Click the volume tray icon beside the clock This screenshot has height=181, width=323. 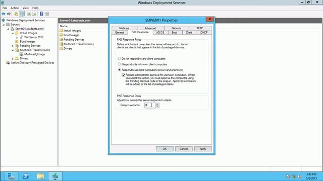(x=300, y=176)
